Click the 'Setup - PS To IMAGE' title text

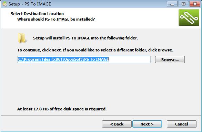pyautogui.click(x=30, y=4)
